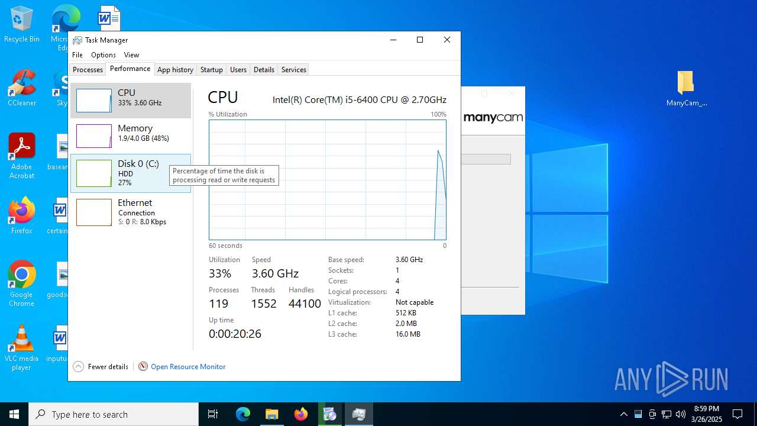Click the ManyCam installer progress bar

click(x=486, y=159)
